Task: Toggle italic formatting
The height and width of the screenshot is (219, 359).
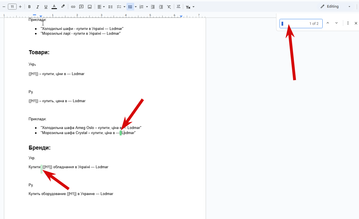Action: coord(37,6)
